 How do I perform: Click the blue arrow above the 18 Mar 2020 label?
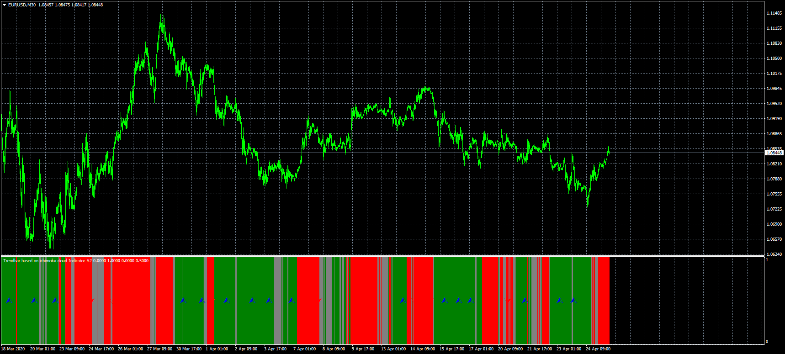point(9,301)
